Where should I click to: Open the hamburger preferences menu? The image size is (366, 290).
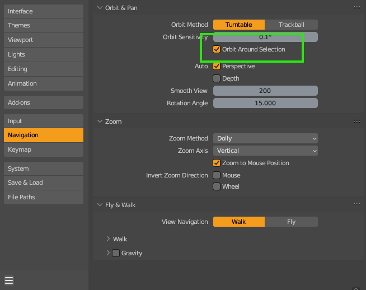pyautogui.click(x=9, y=280)
